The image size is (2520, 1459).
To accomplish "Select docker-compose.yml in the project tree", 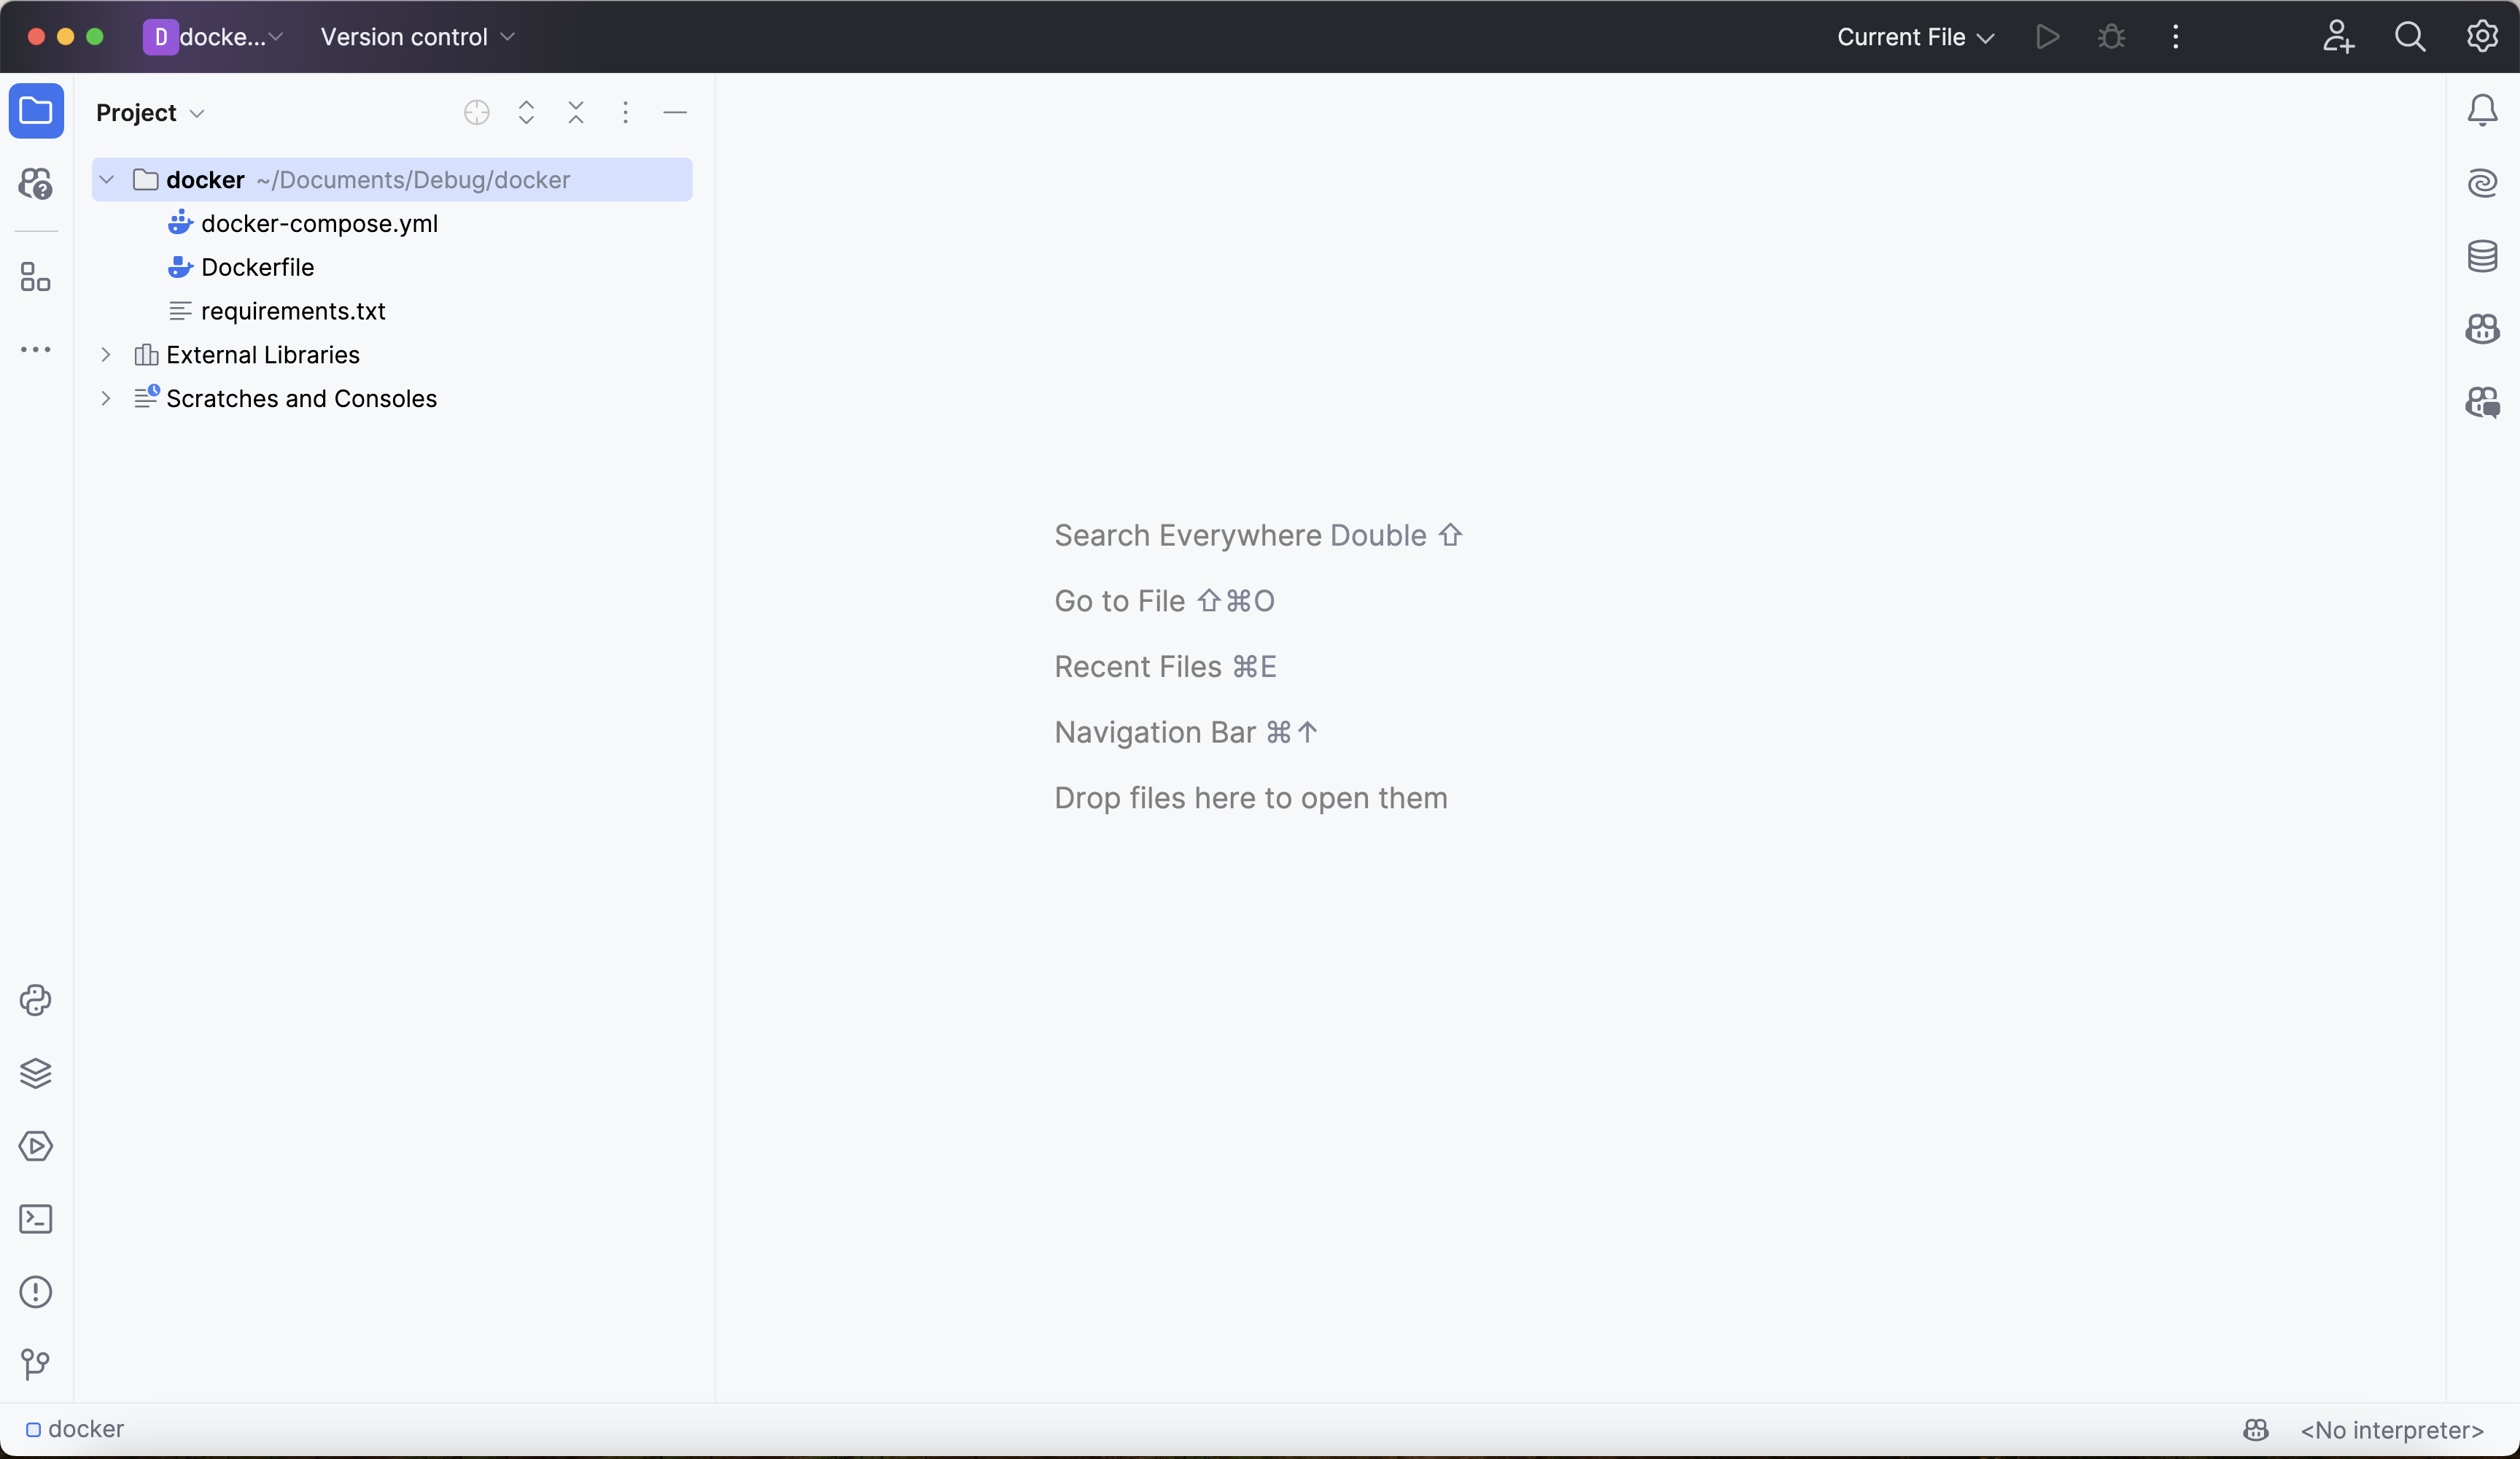I will tap(319, 224).
